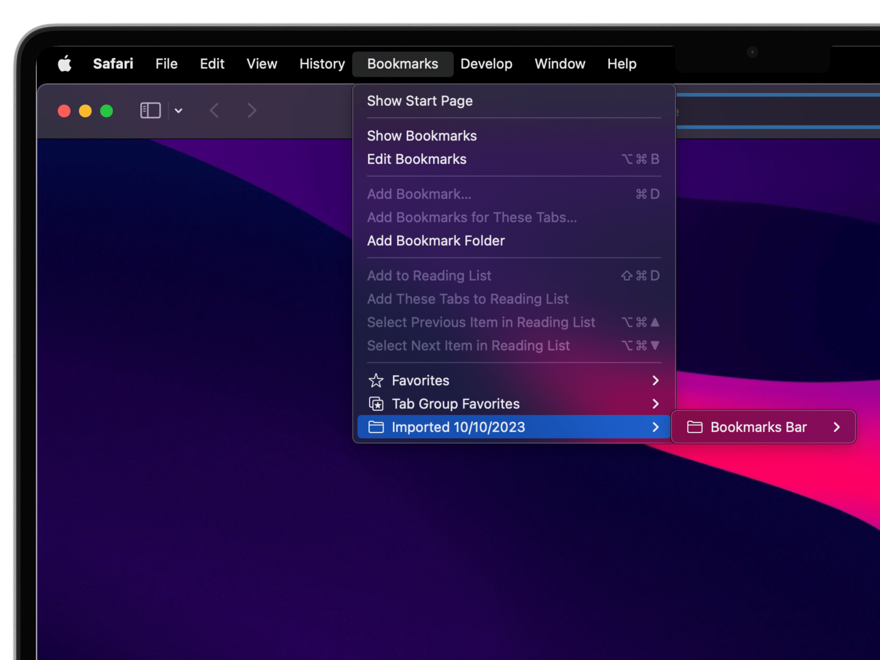The width and height of the screenshot is (880, 660).
Task: Expand the Tab Group Favorites submenu arrow
Action: pyautogui.click(x=656, y=404)
